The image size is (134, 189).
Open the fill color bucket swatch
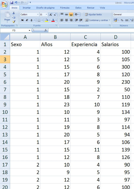(47, 20)
